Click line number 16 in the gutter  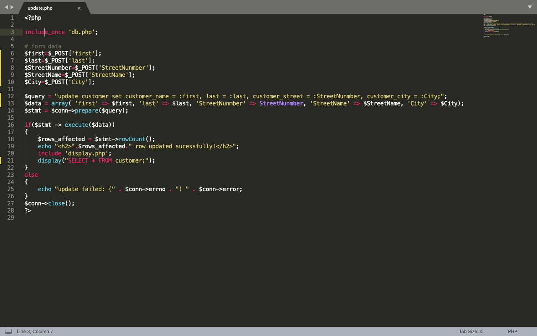point(10,125)
